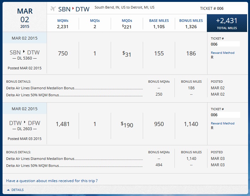Click the SBN DTW trip heading
The image size is (250, 196).
[74, 9]
